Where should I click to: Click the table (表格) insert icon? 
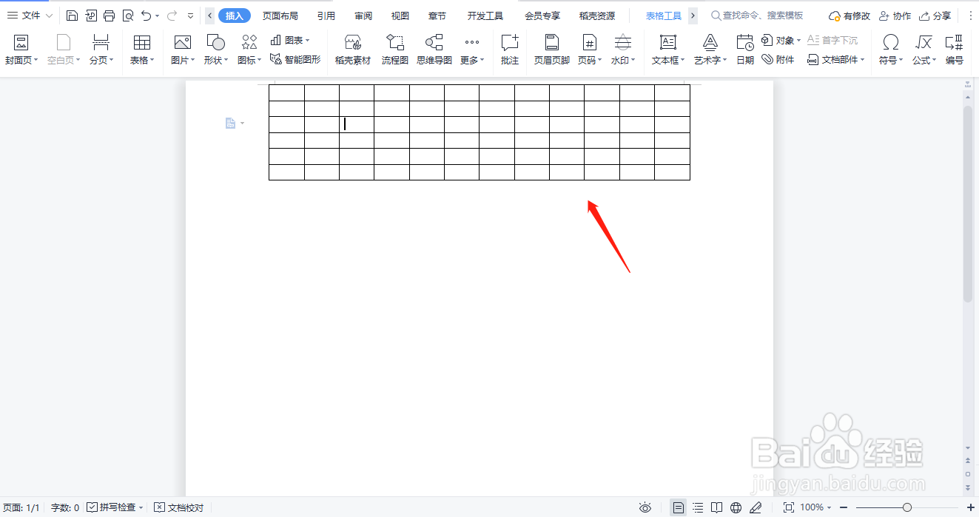pyautogui.click(x=141, y=42)
